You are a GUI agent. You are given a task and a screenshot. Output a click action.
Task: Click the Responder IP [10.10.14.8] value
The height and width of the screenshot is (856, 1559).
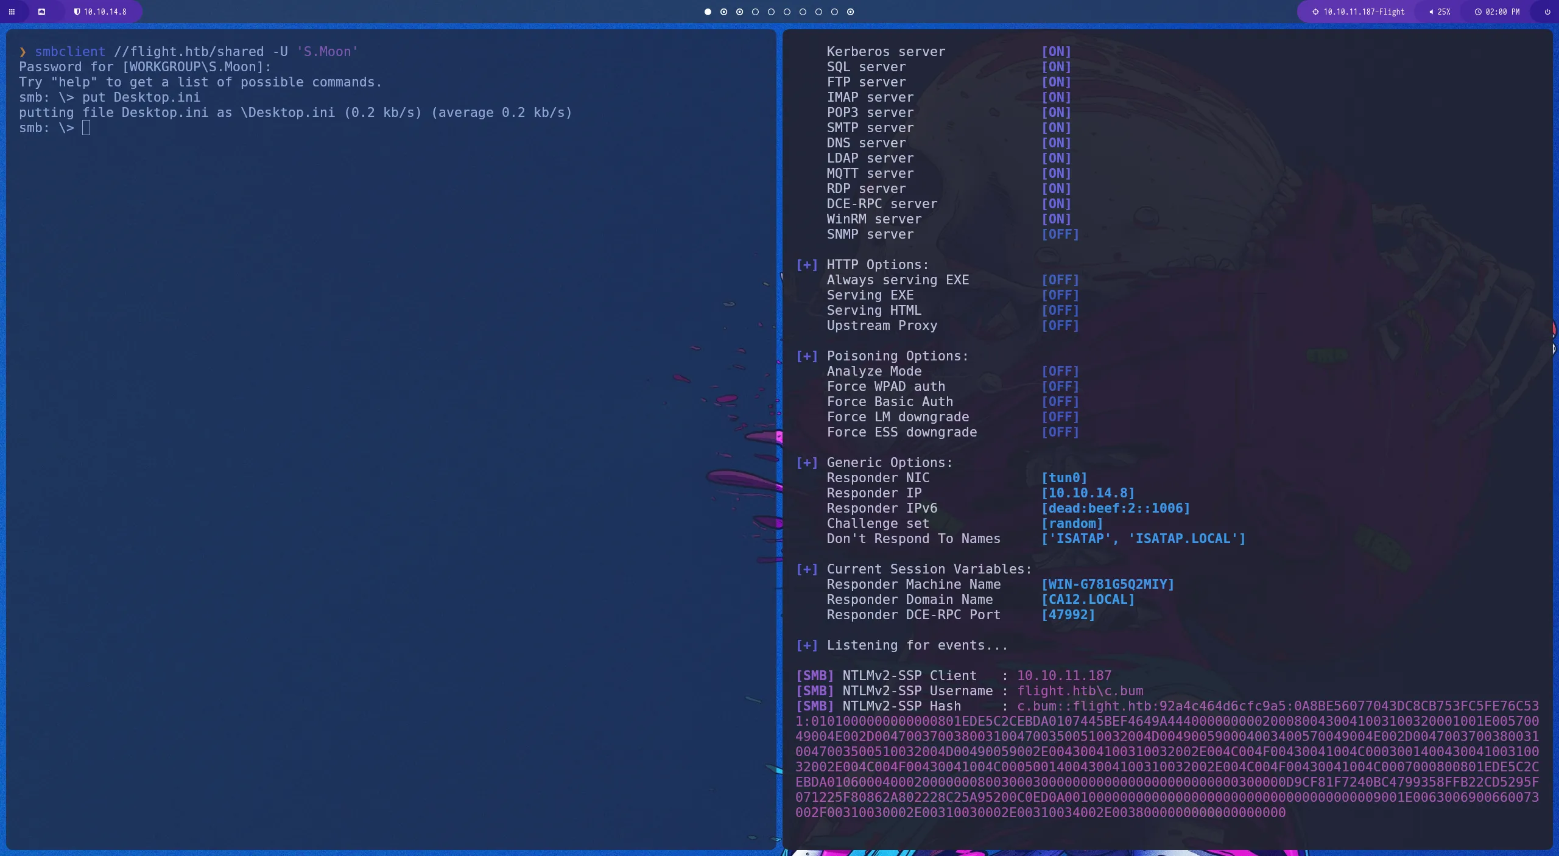[x=1088, y=493]
